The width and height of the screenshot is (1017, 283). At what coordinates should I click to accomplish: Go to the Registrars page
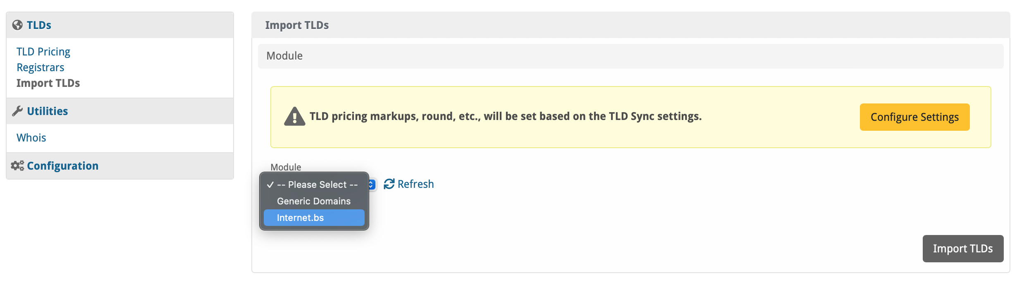click(41, 67)
